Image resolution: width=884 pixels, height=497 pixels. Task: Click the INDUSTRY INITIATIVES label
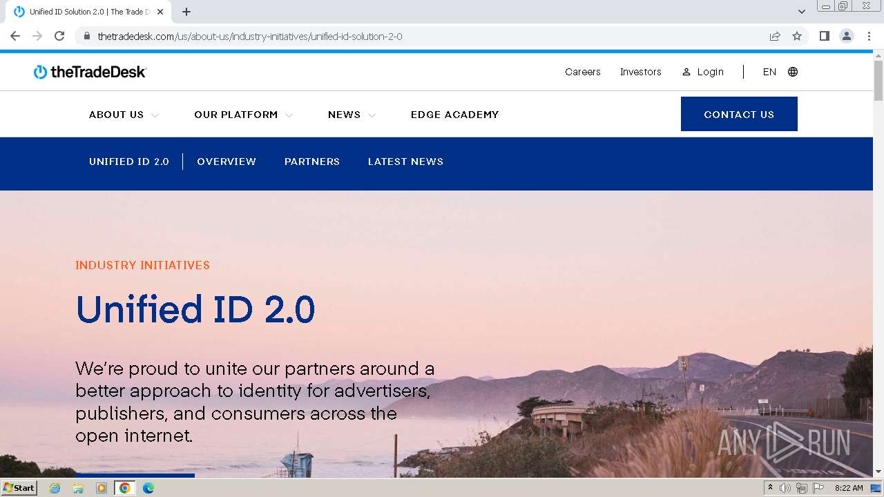(142, 265)
